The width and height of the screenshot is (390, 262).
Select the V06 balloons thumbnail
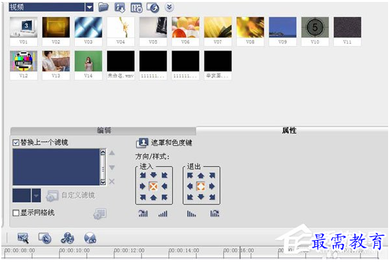[185, 27]
